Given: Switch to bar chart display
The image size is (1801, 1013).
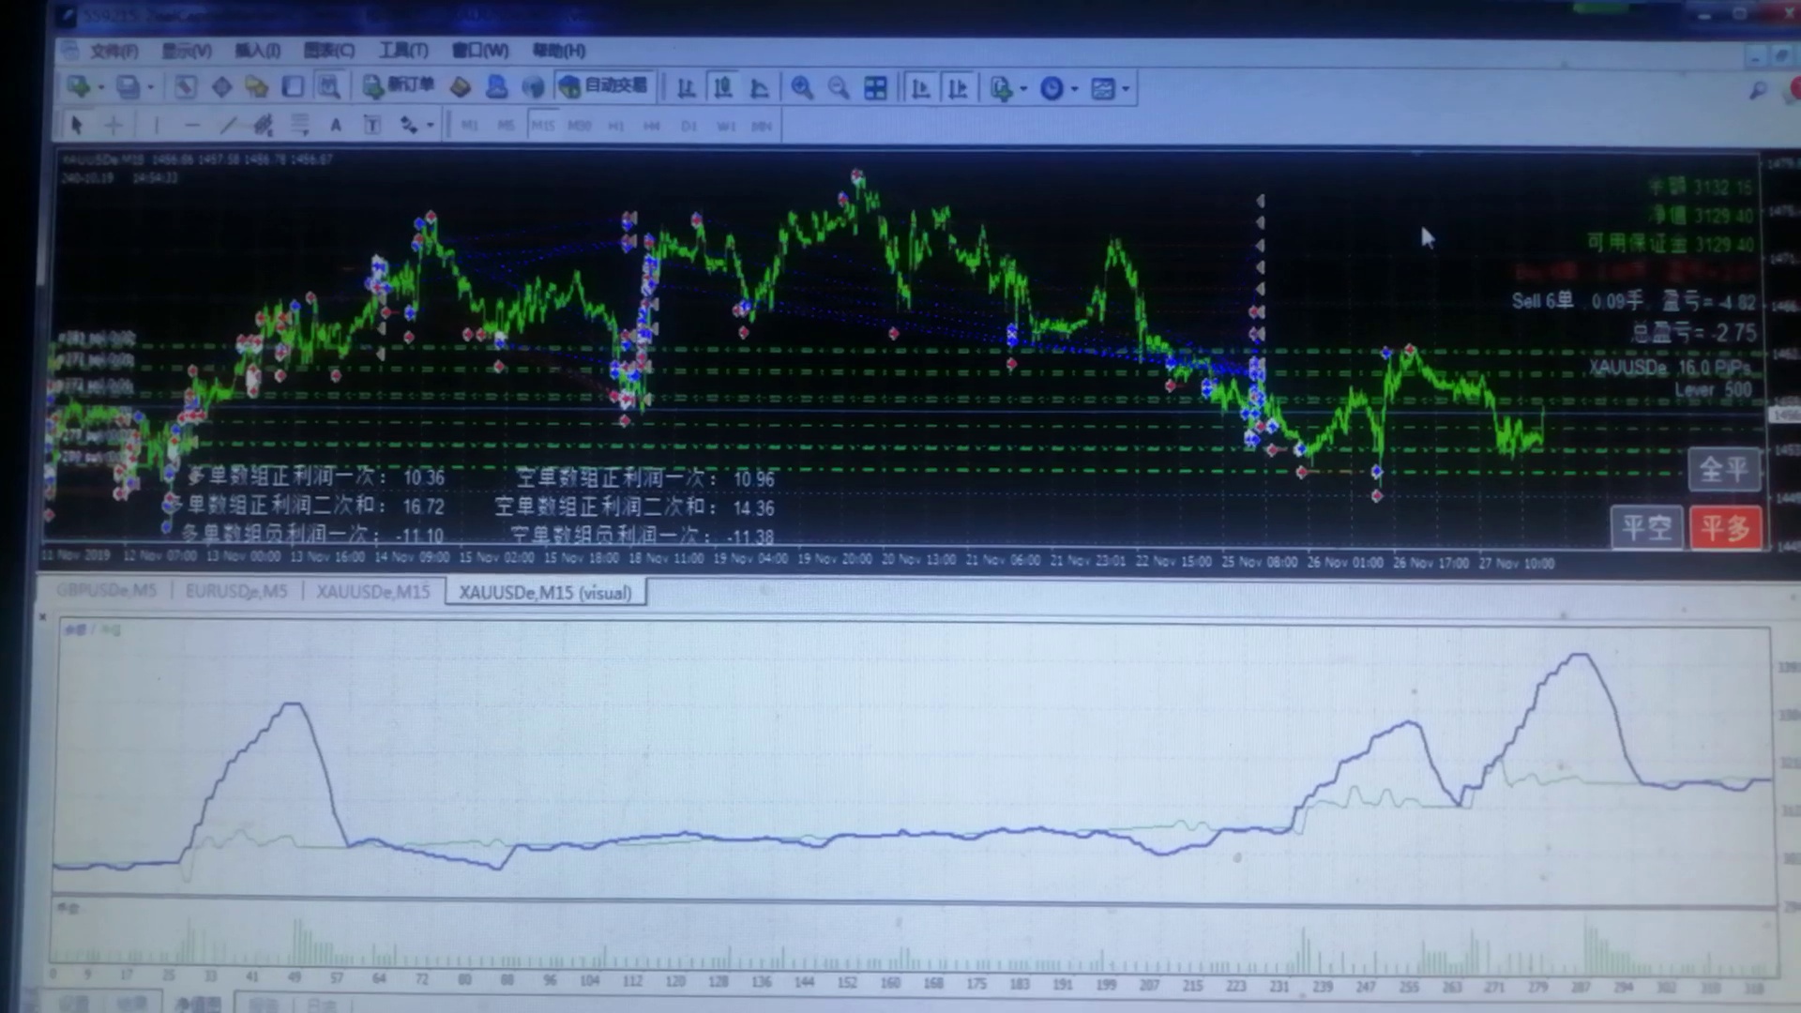Looking at the screenshot, I should [687, 88].
